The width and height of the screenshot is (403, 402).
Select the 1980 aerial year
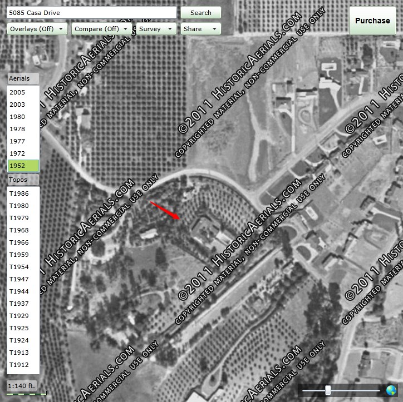23,117
